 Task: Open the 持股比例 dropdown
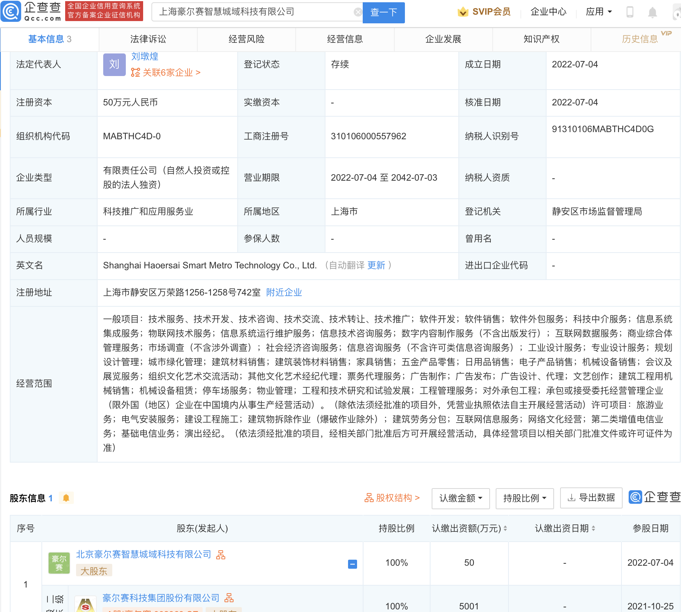tap(524, 498)
